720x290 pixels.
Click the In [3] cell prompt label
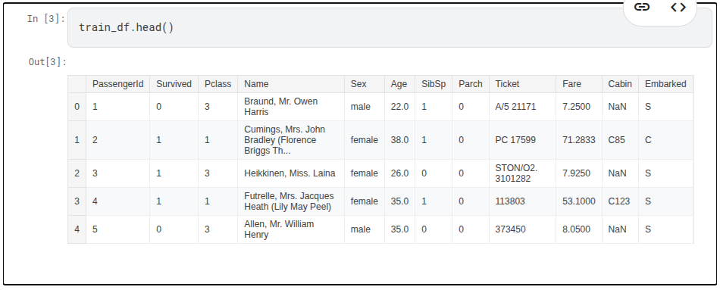(x=46, y=19)
